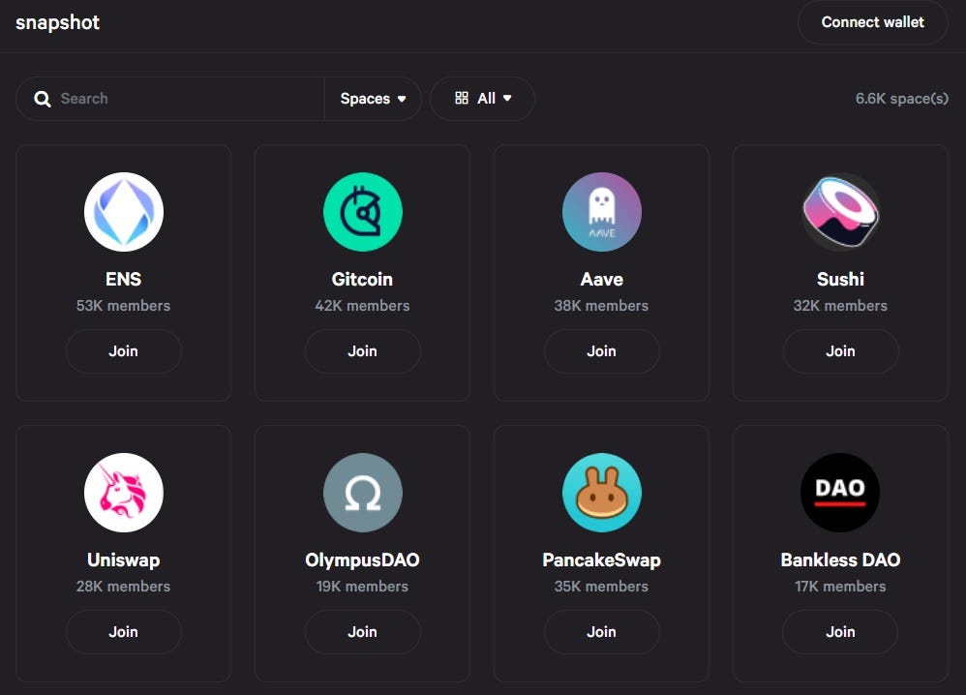966x695 pixels.
Task: Open the Spaces dropdown
Action: [x=373, y=99]
